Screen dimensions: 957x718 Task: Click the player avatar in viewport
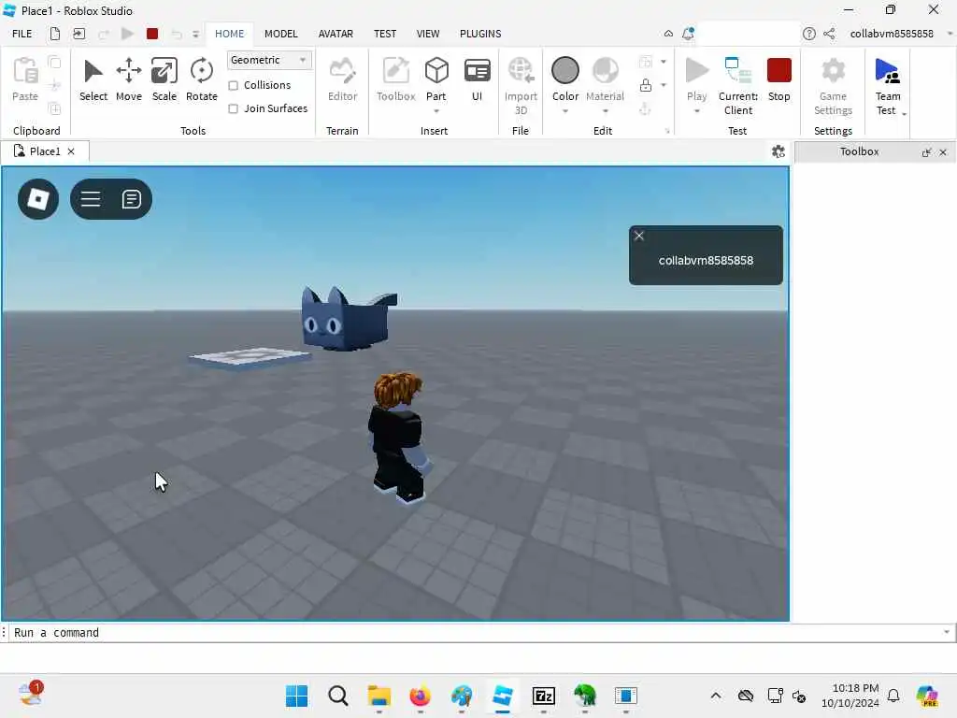(399, 438)
